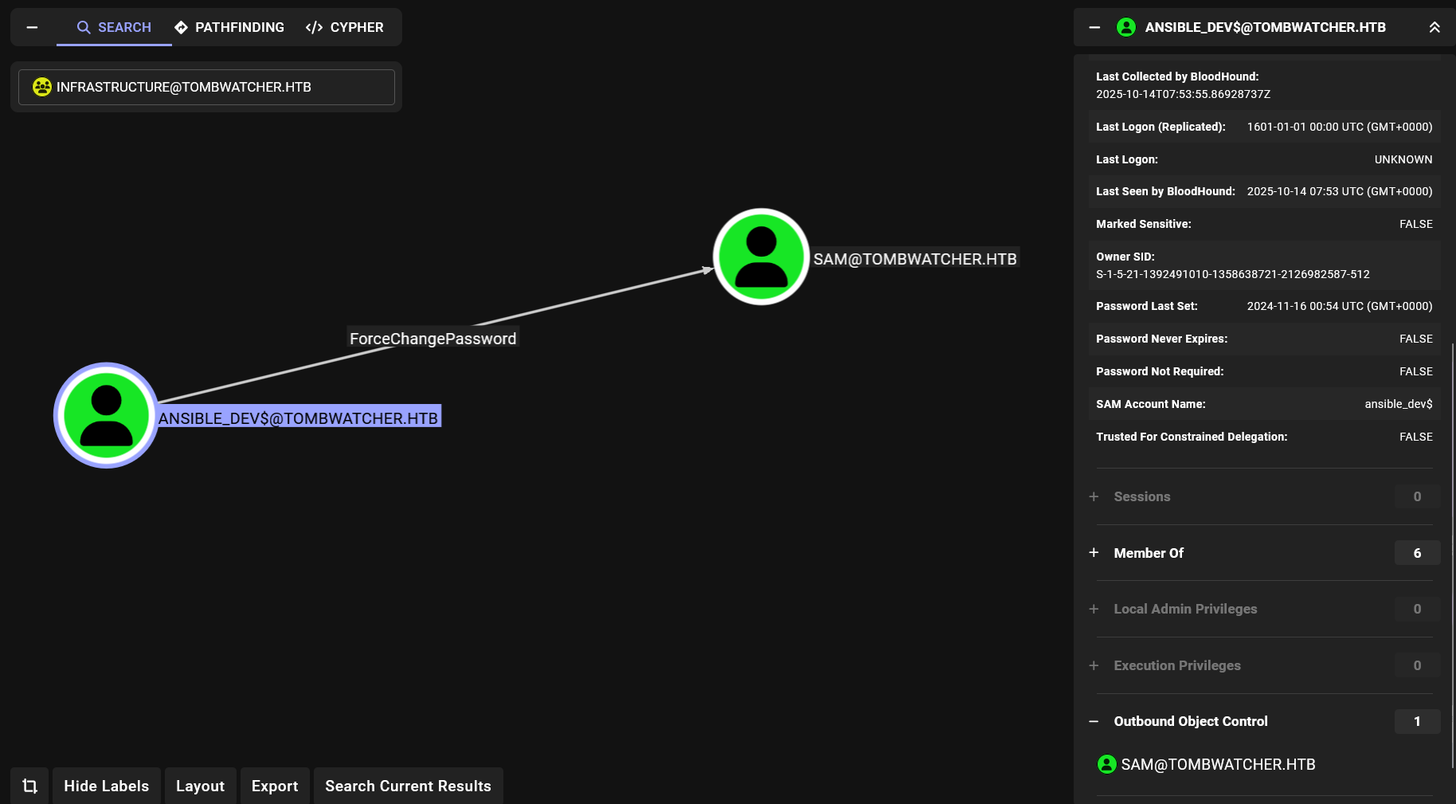Click the Export button

[275, 786]
